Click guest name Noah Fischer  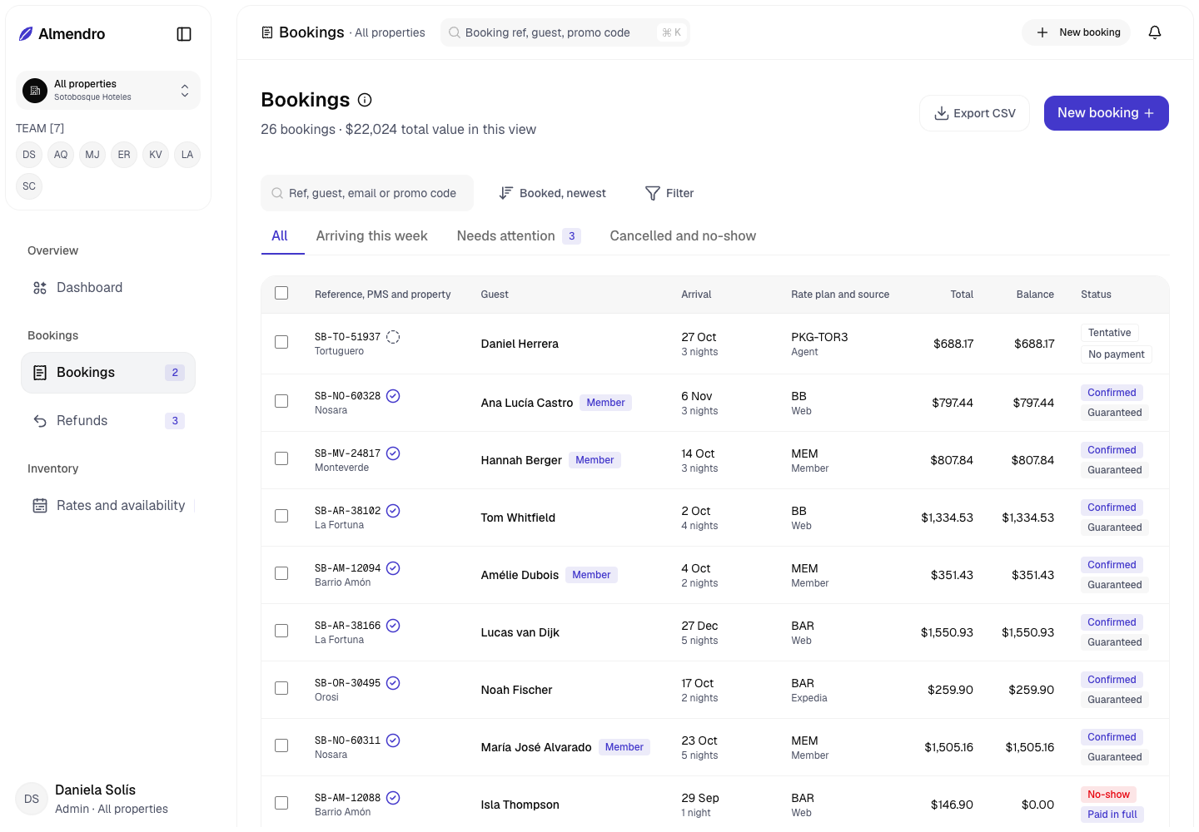516,690
